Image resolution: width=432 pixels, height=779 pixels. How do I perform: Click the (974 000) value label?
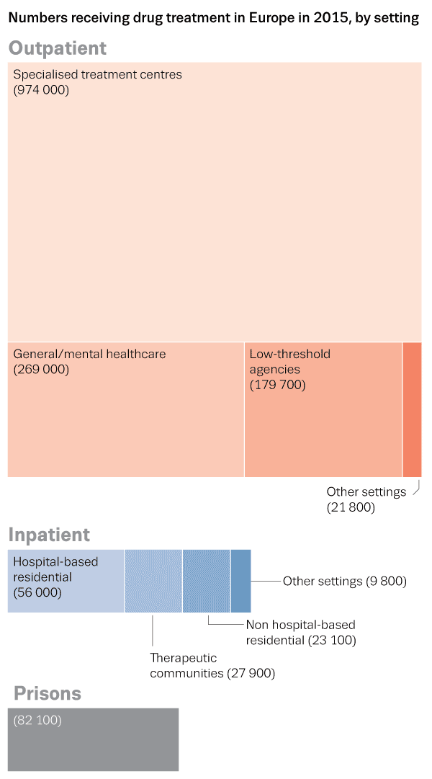(x=41, y=90)
